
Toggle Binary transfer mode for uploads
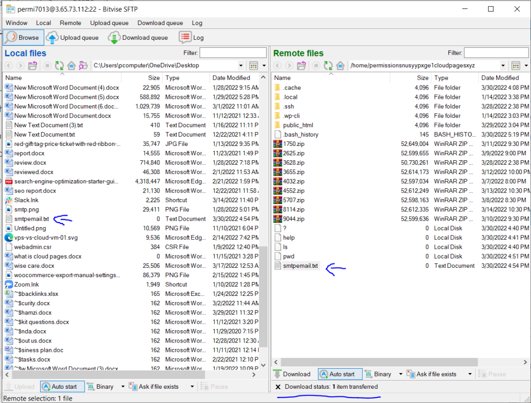pos(102,386)
